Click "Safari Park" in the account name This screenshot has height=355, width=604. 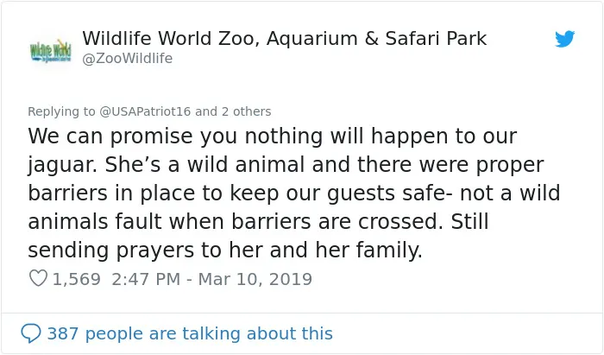click(x=436, y=39)
